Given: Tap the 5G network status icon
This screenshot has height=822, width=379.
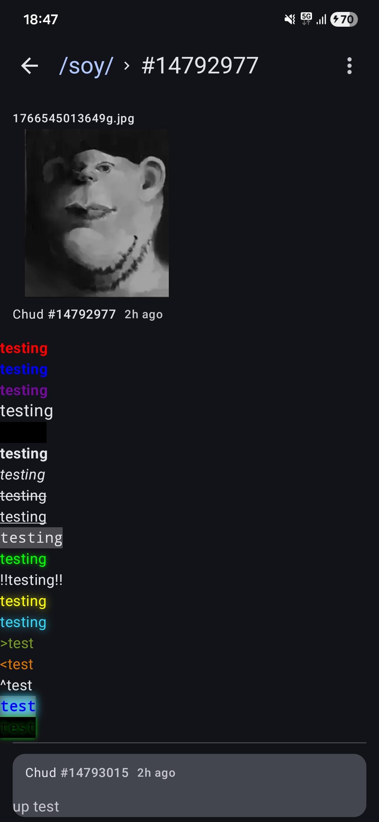Looking at the screenshot, I should pos(306,19).
